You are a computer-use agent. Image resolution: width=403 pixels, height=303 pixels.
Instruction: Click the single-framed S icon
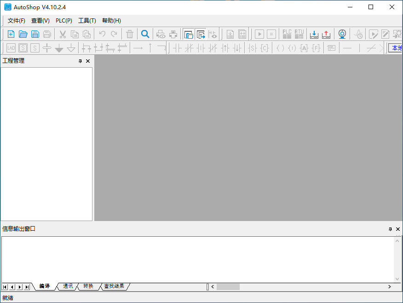click(35, 48)
